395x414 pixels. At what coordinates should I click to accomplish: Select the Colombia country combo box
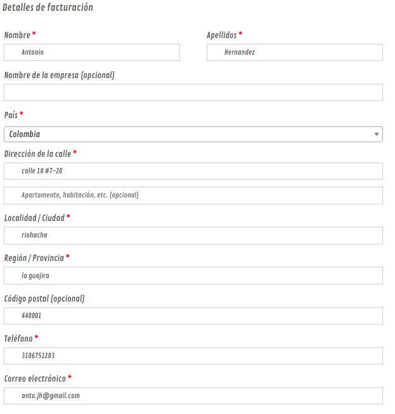point(193,135)
